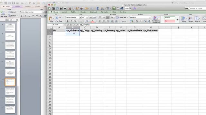The image size is (206, 115).
Task: Expand cell styles gallery arrow
Action: [177, 19]
